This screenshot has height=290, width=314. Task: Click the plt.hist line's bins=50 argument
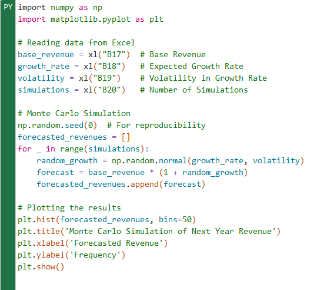(x=175, y=219)
